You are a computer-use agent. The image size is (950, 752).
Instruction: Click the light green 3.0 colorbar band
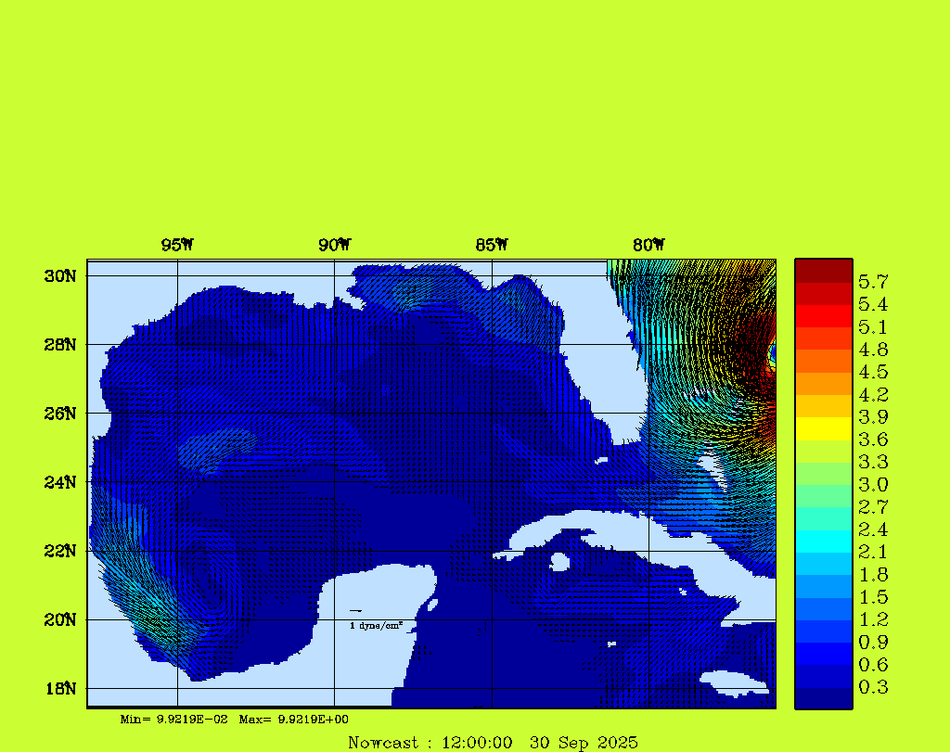coord(823,473)
